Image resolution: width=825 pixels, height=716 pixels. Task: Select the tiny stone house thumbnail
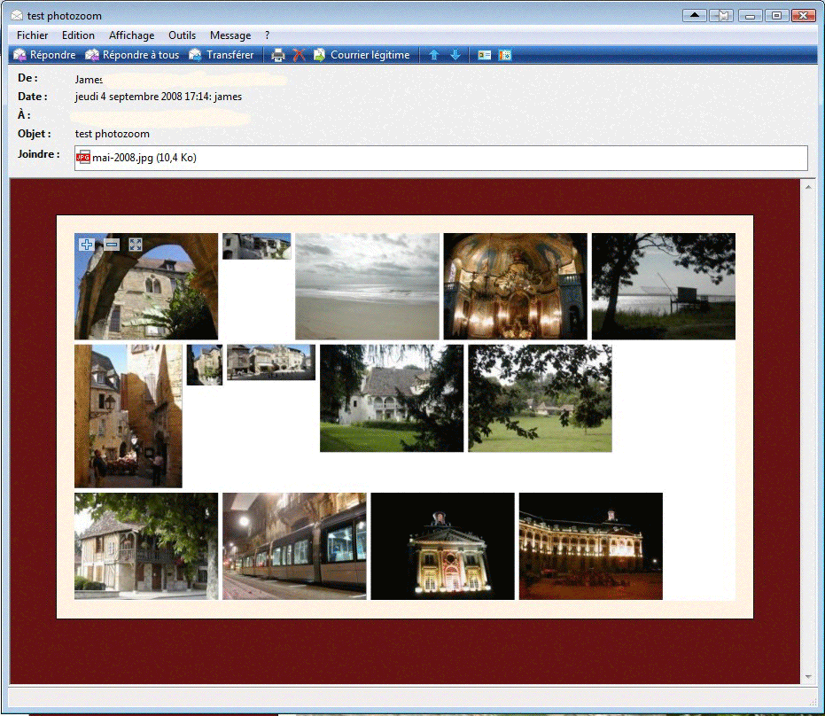tap(205, 365)
